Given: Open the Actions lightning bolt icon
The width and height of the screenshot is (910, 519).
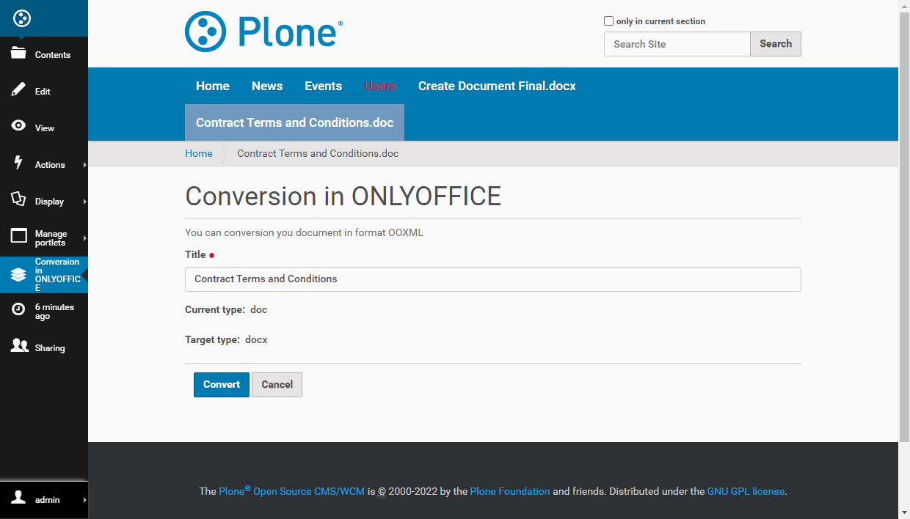Looking at the screenshot, I should (19, 163).
